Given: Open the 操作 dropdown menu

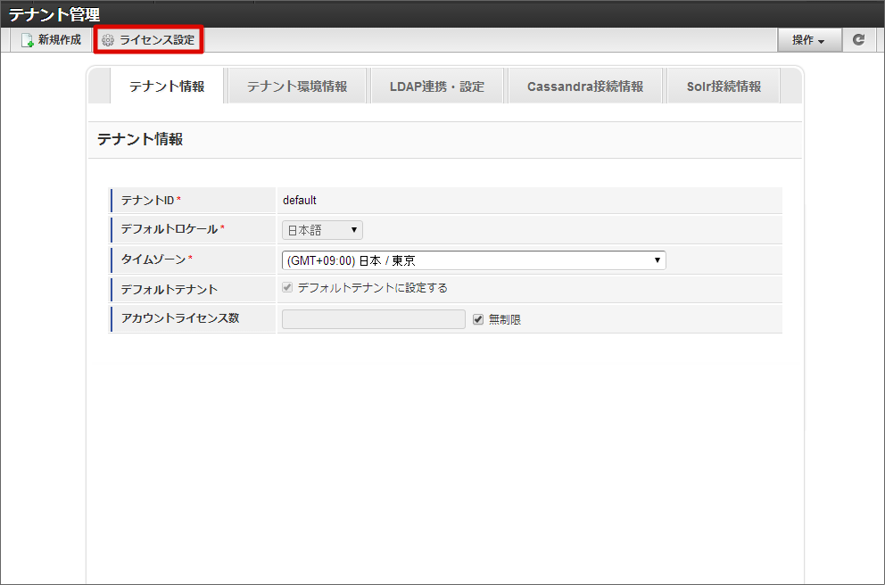Looking at the screenshot, I should click(809, 40).
